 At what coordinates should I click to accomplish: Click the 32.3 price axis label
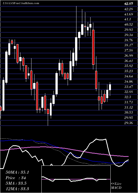128,97
